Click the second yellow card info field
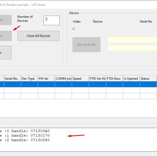 133,48
